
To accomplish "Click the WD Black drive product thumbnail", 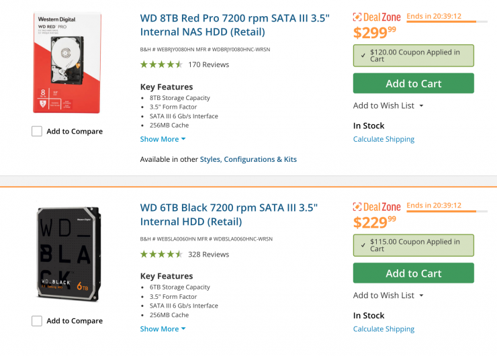I will coord(68,254).
